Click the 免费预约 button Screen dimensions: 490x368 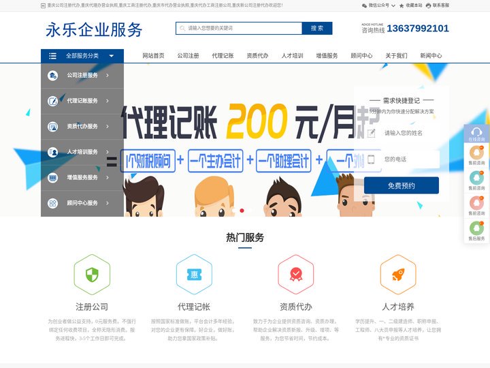(x=402, y=185)
